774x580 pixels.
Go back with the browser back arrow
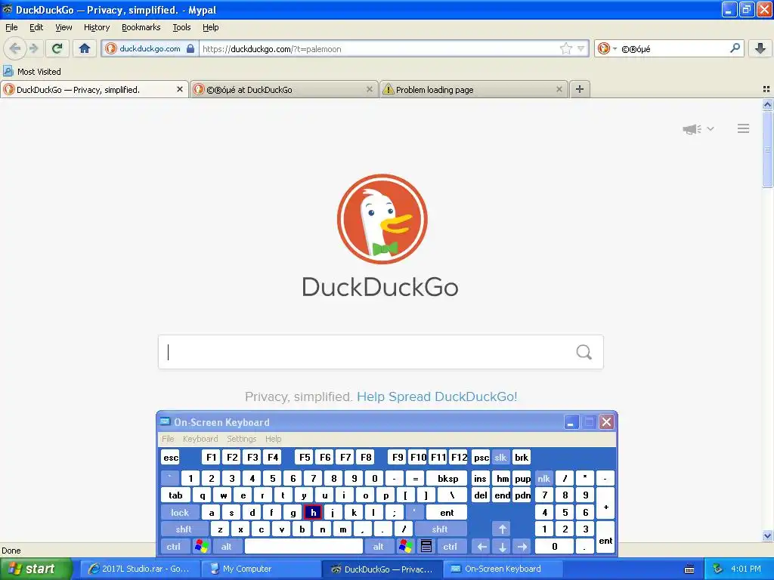tap(15, 48)
